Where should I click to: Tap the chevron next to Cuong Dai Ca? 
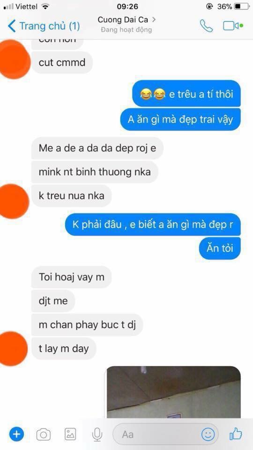coord(154,20)
